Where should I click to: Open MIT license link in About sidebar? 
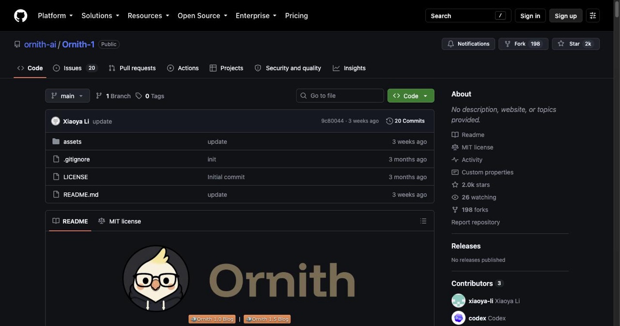[x=472, y=147]
